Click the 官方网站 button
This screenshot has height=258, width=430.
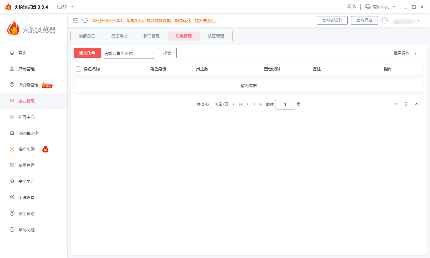click(x=364, y=20)
